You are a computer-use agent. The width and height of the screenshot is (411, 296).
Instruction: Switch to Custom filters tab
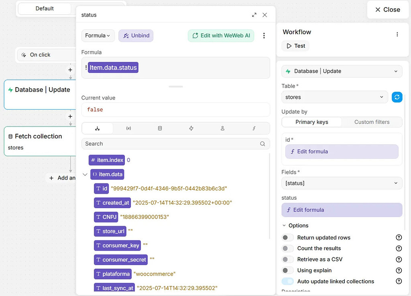click(x=372, y=122)
